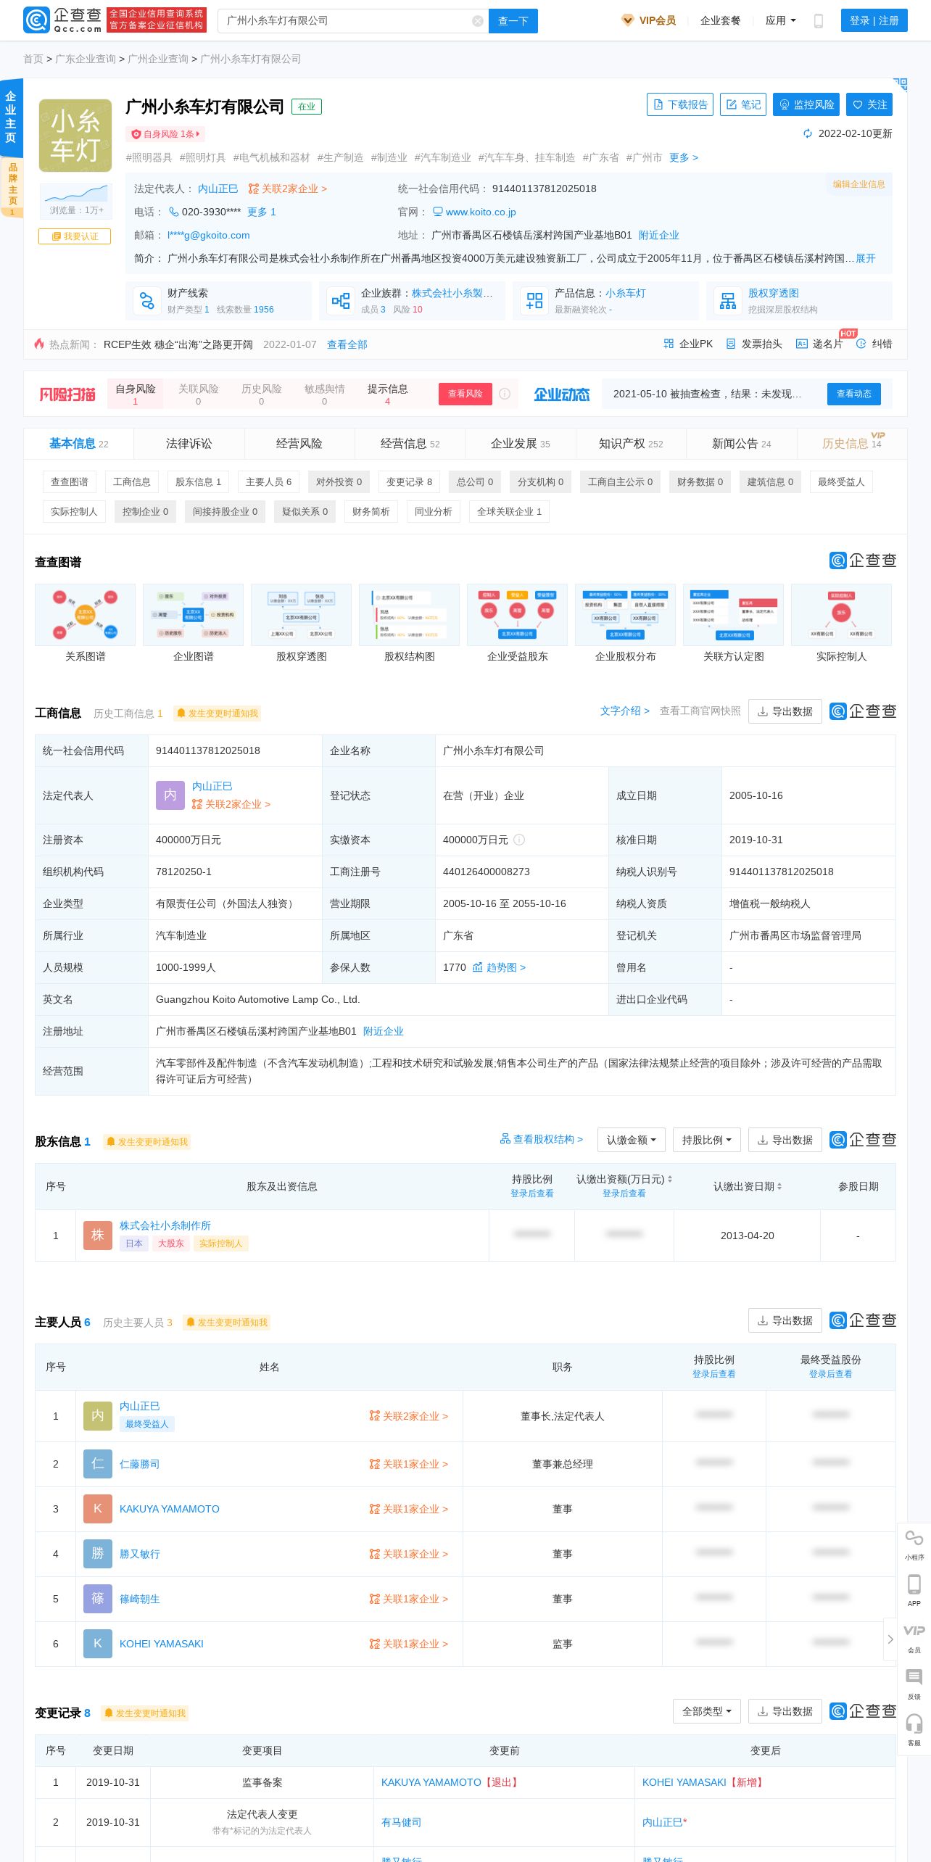Jump to 变更记录 8 section chip
This screenshot has height=1862, width=931.
point(410,481)
